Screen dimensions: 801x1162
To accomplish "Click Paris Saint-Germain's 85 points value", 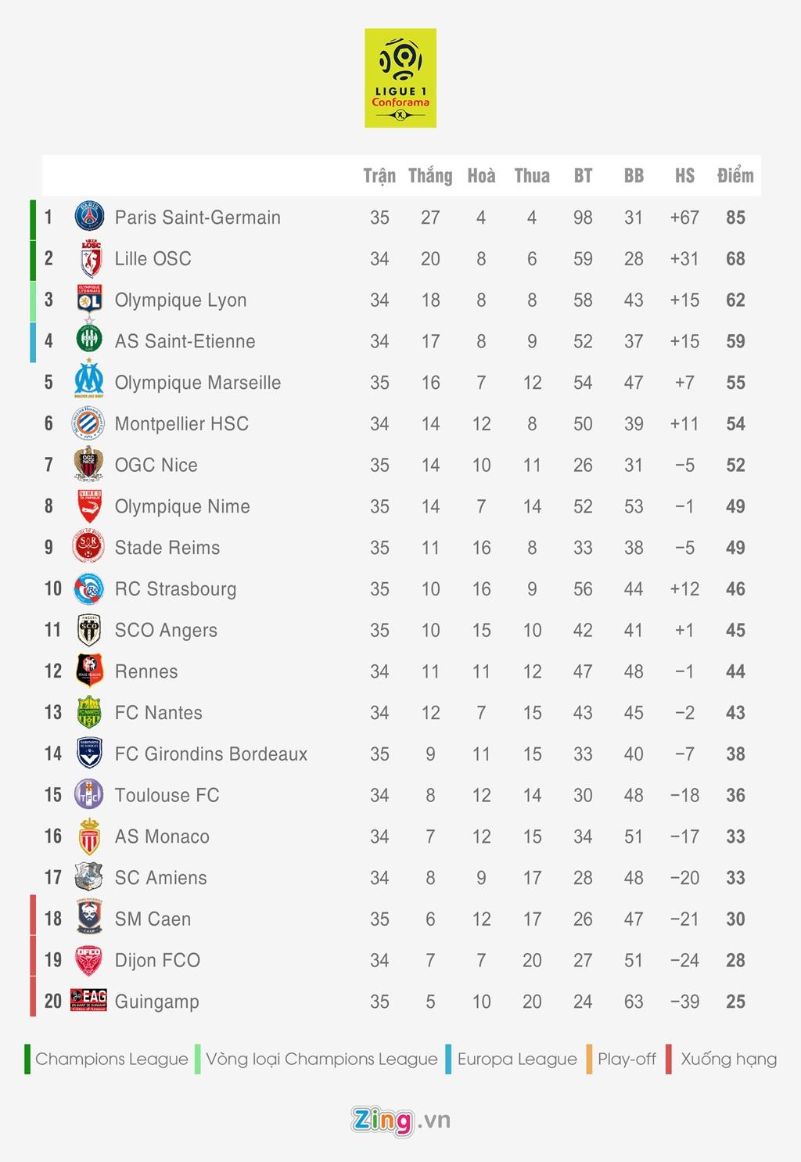I will [735, 218].
